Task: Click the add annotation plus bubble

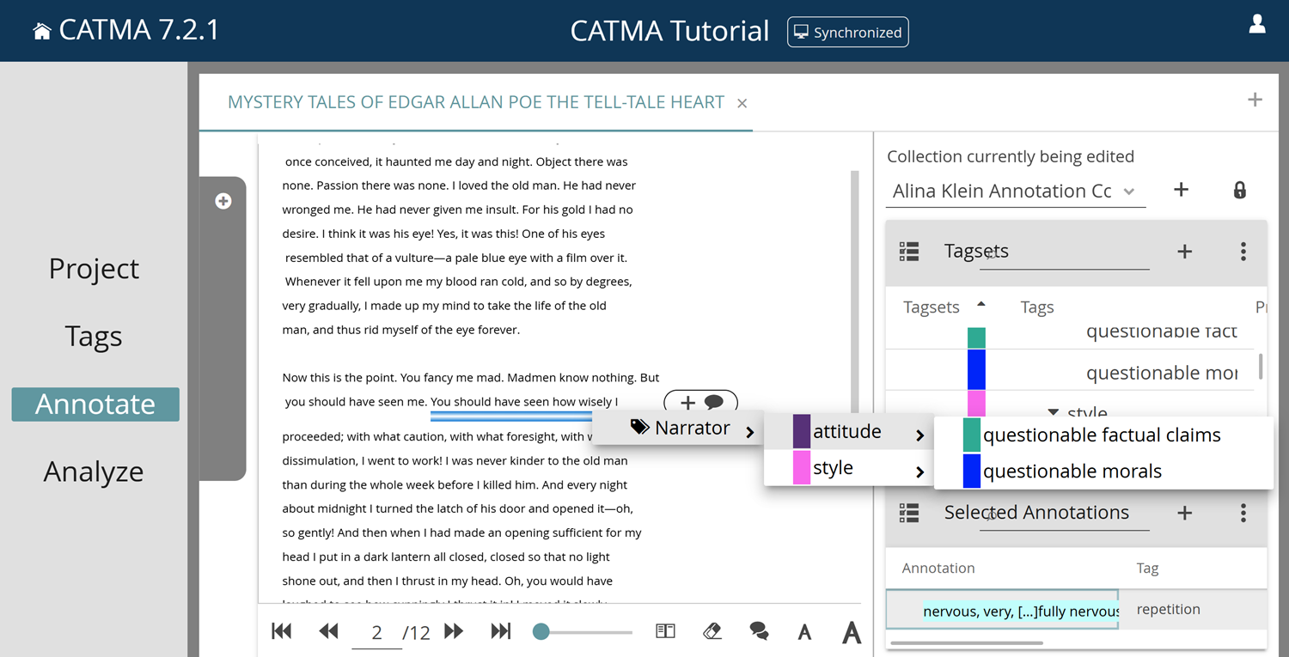Action: click(687, 403)
